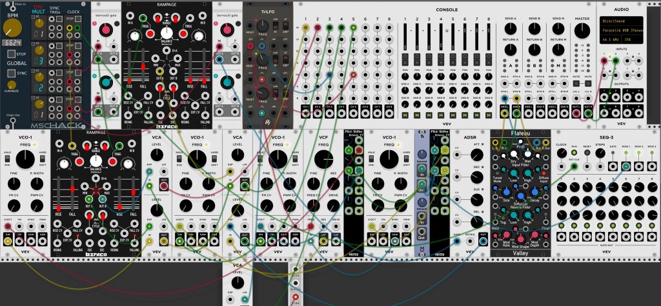The width and height of the screenshot is (661, 306).
Task: Click the BPM knob on MSCHACK clock
Action: (x=13, y=28)
